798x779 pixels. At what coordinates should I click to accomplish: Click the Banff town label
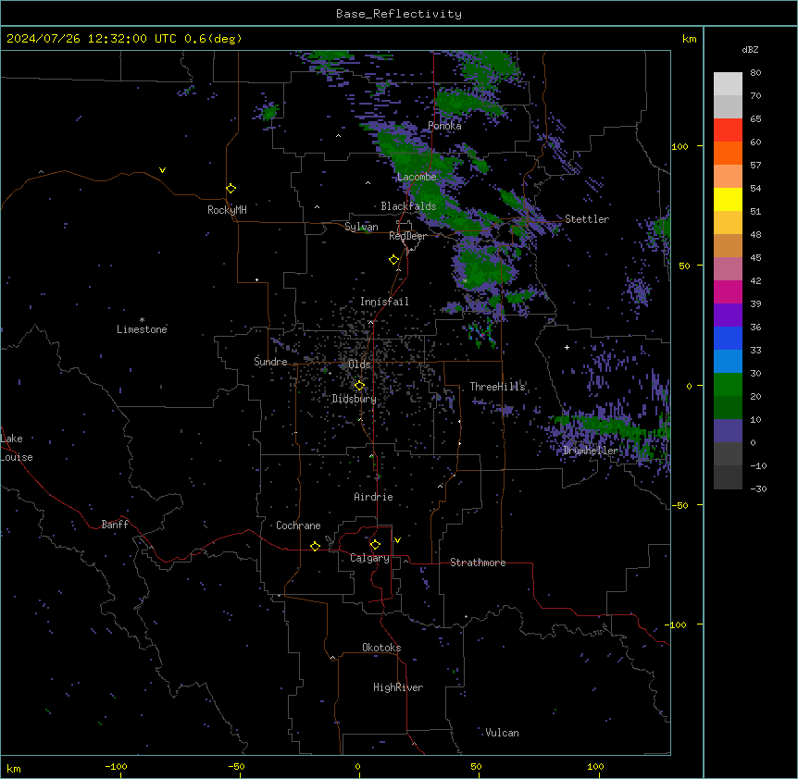pyautogui.click(x=115, y=525)
